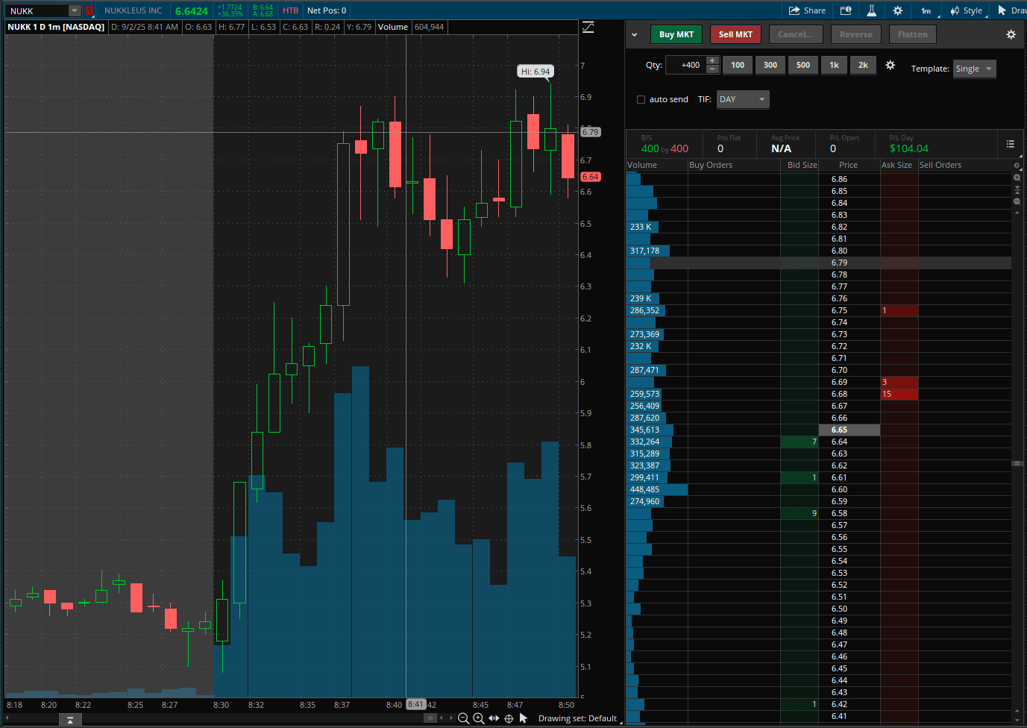Open the candlestick Style menu
1027x728 pixels.
(x=967, y=10)
